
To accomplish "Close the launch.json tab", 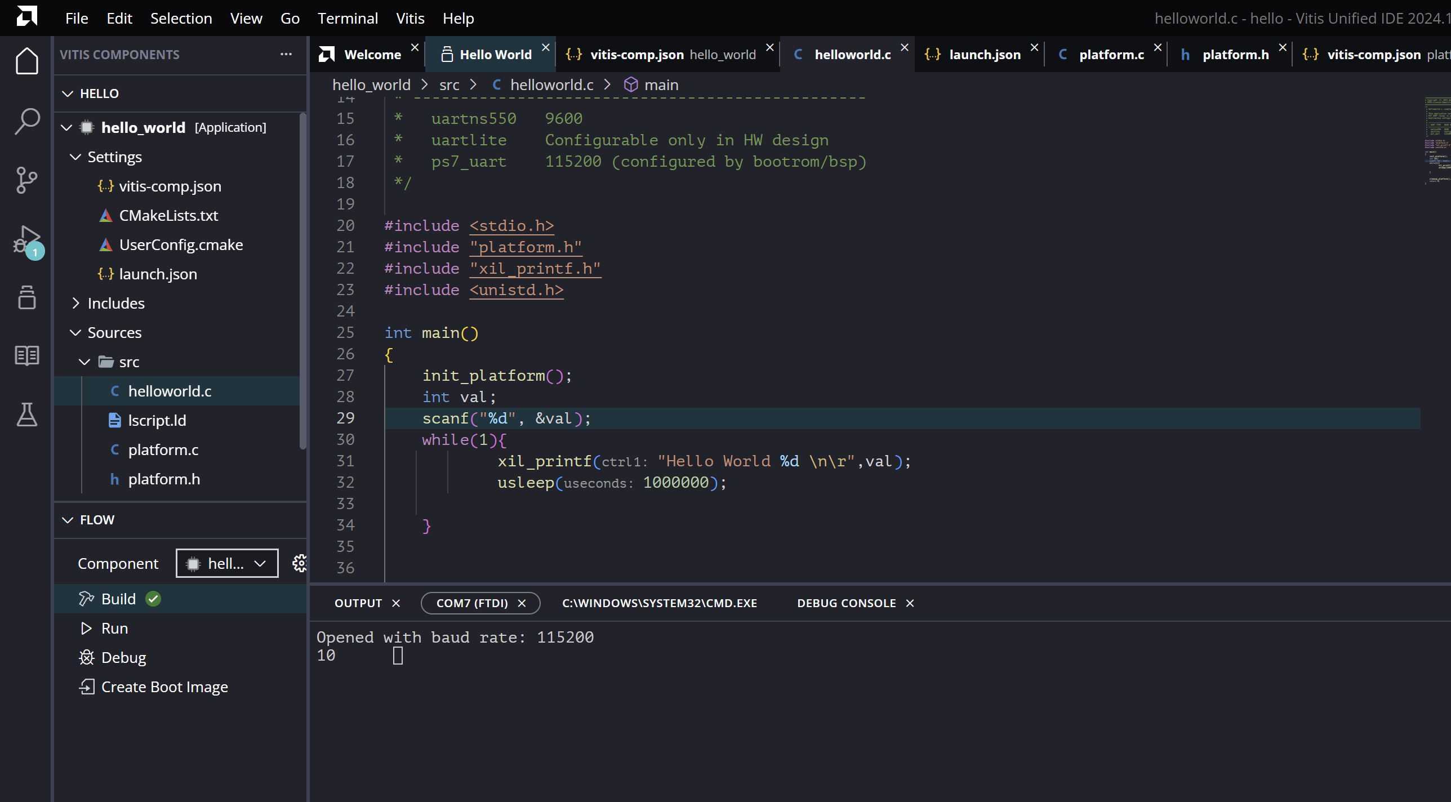I will point(1034,47).
